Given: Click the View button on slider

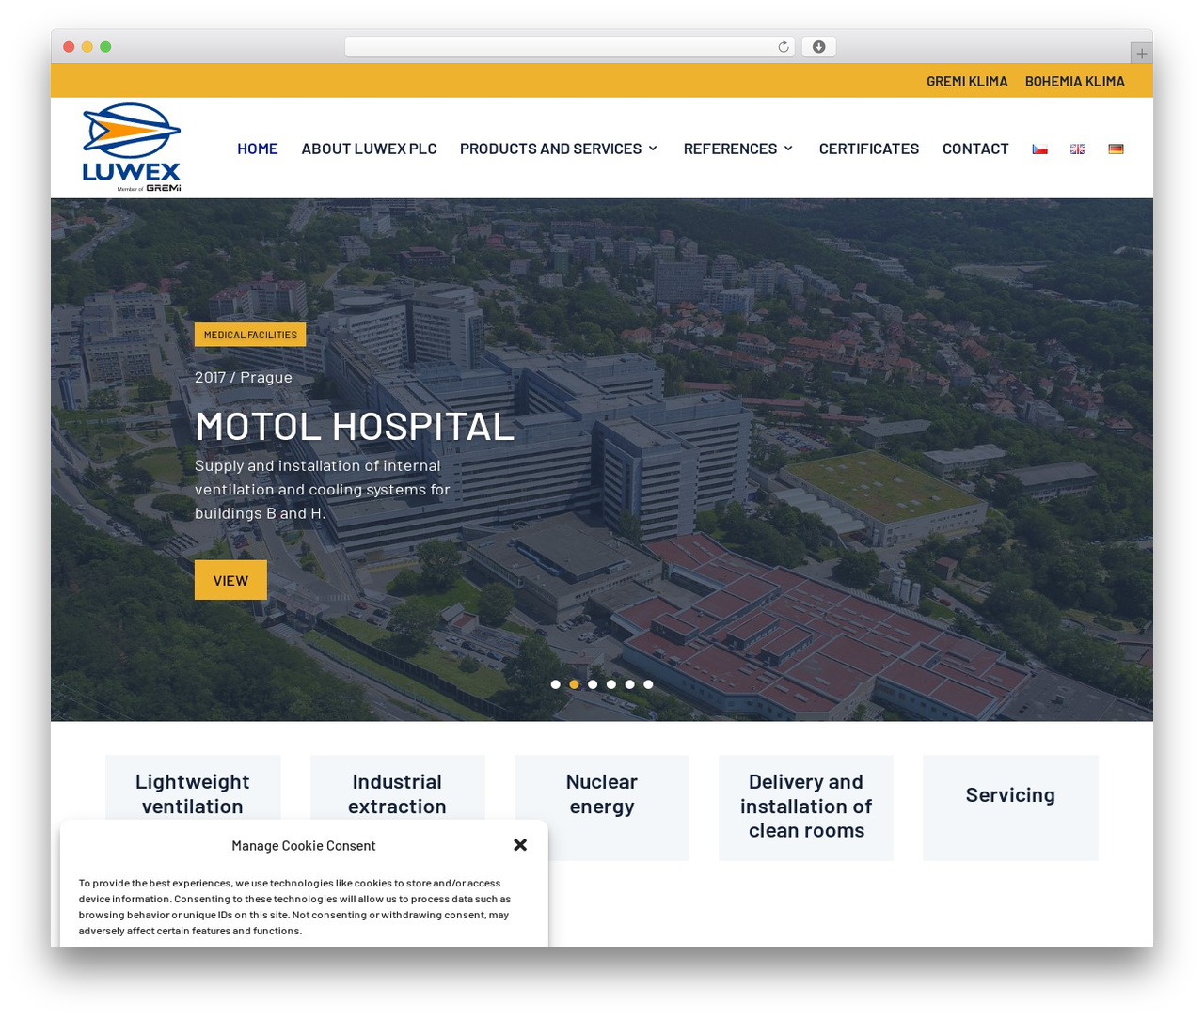Looking at the screenshot, I should [230, 580].
